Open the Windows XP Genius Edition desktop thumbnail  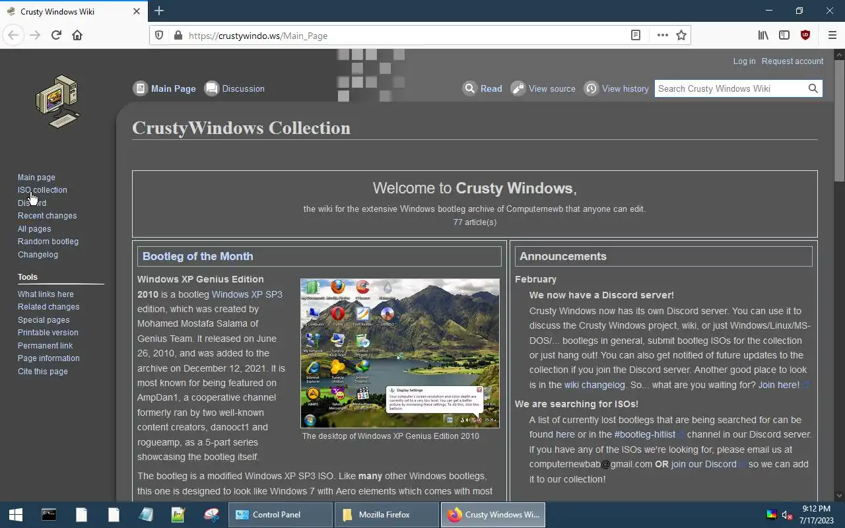(x=400, y=353)
